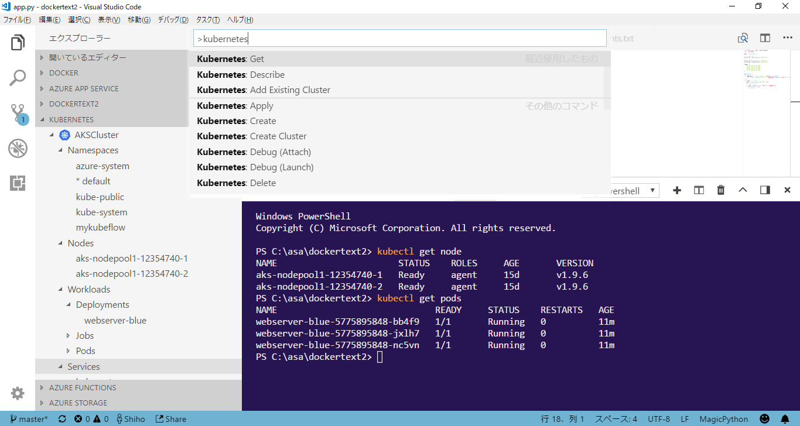The width and height of the screenshot is (800, 426).
Task: Click the master branch indicator
Action: point(29,419)
